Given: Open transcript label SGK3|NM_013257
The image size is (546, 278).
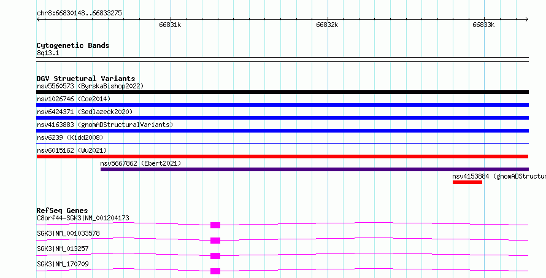Looking at the screenshot, I should (x=63, y=249).
